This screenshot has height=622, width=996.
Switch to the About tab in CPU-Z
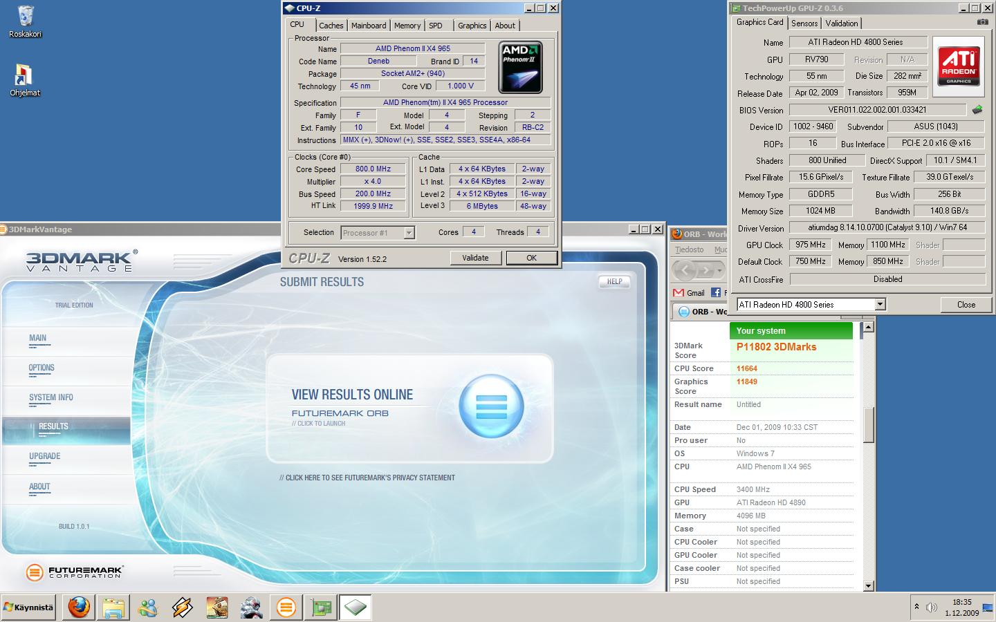pyautogui.click(x=505, y=26)
